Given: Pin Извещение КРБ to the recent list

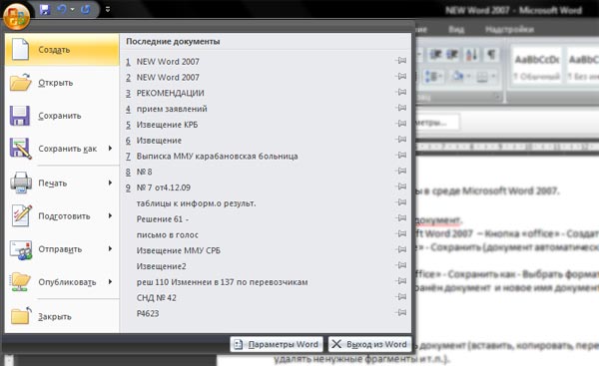Looking at the screenshot, I should (400, 124).
